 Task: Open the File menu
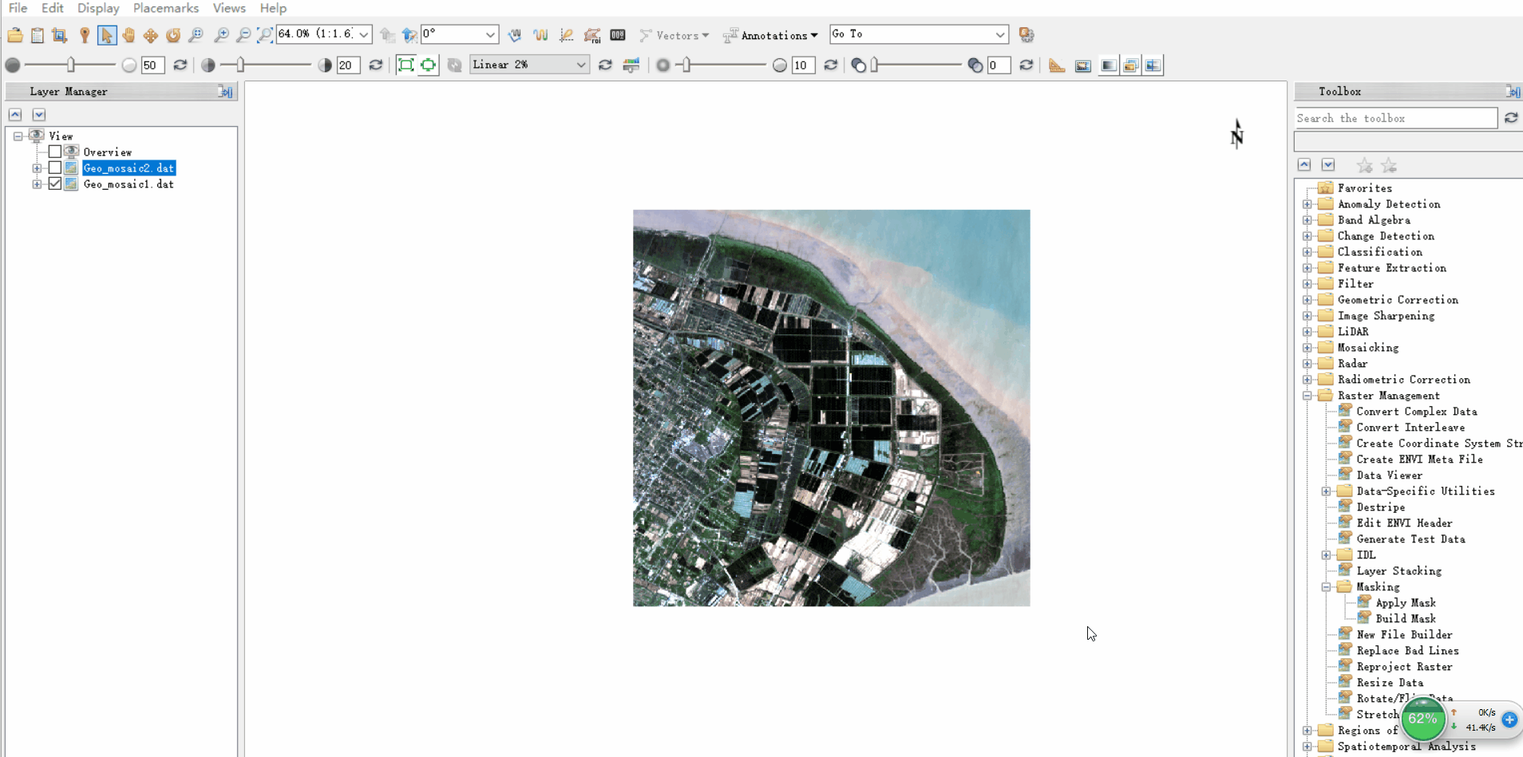[x=18, y=8]
